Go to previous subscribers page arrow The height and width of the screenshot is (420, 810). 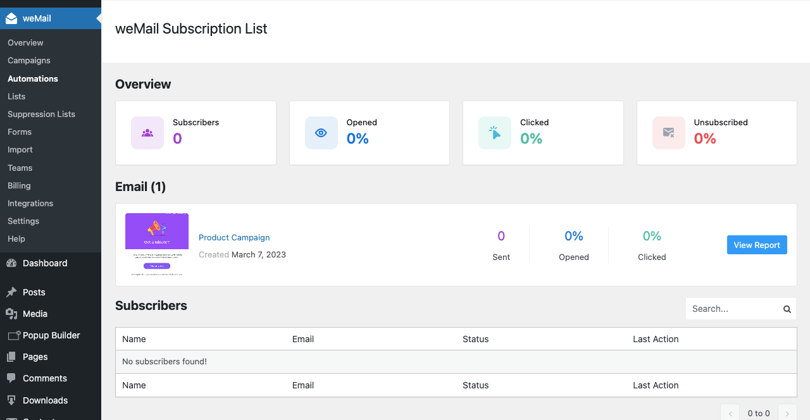pos(730,414)
